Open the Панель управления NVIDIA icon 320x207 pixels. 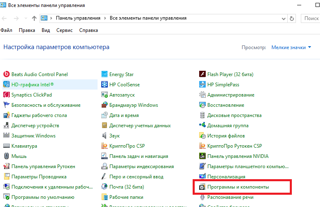(x=202, y=156)
